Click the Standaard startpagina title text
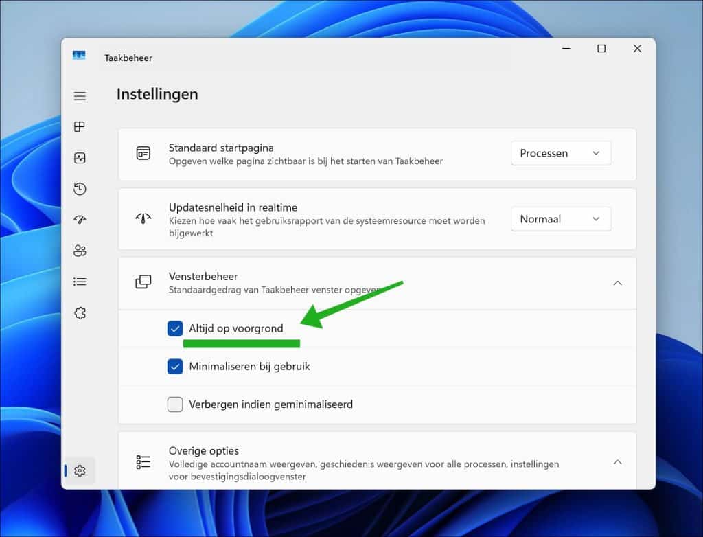The height and width of the screenshot is (537, 703). point(221,148)
